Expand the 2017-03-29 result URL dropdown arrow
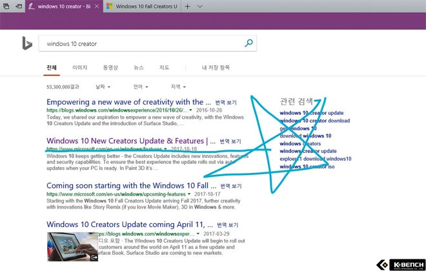This screenshot has width=426, height=271. click(198, 234)
